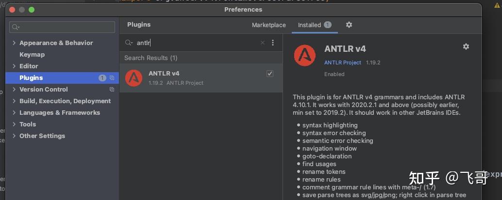
Task: Open the plugin search options kebab menu
Action: pos(273,43)
